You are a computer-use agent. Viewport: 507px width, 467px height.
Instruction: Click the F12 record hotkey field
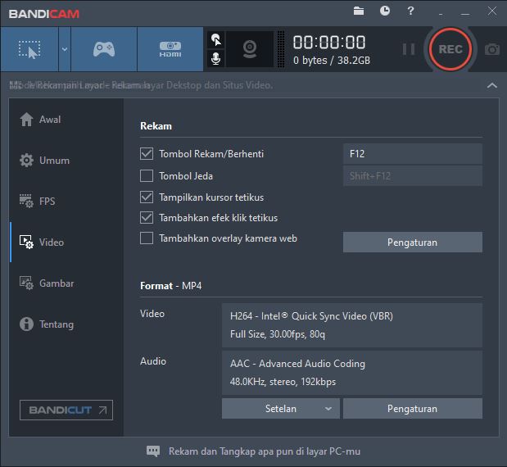click(x=413, y=154)
